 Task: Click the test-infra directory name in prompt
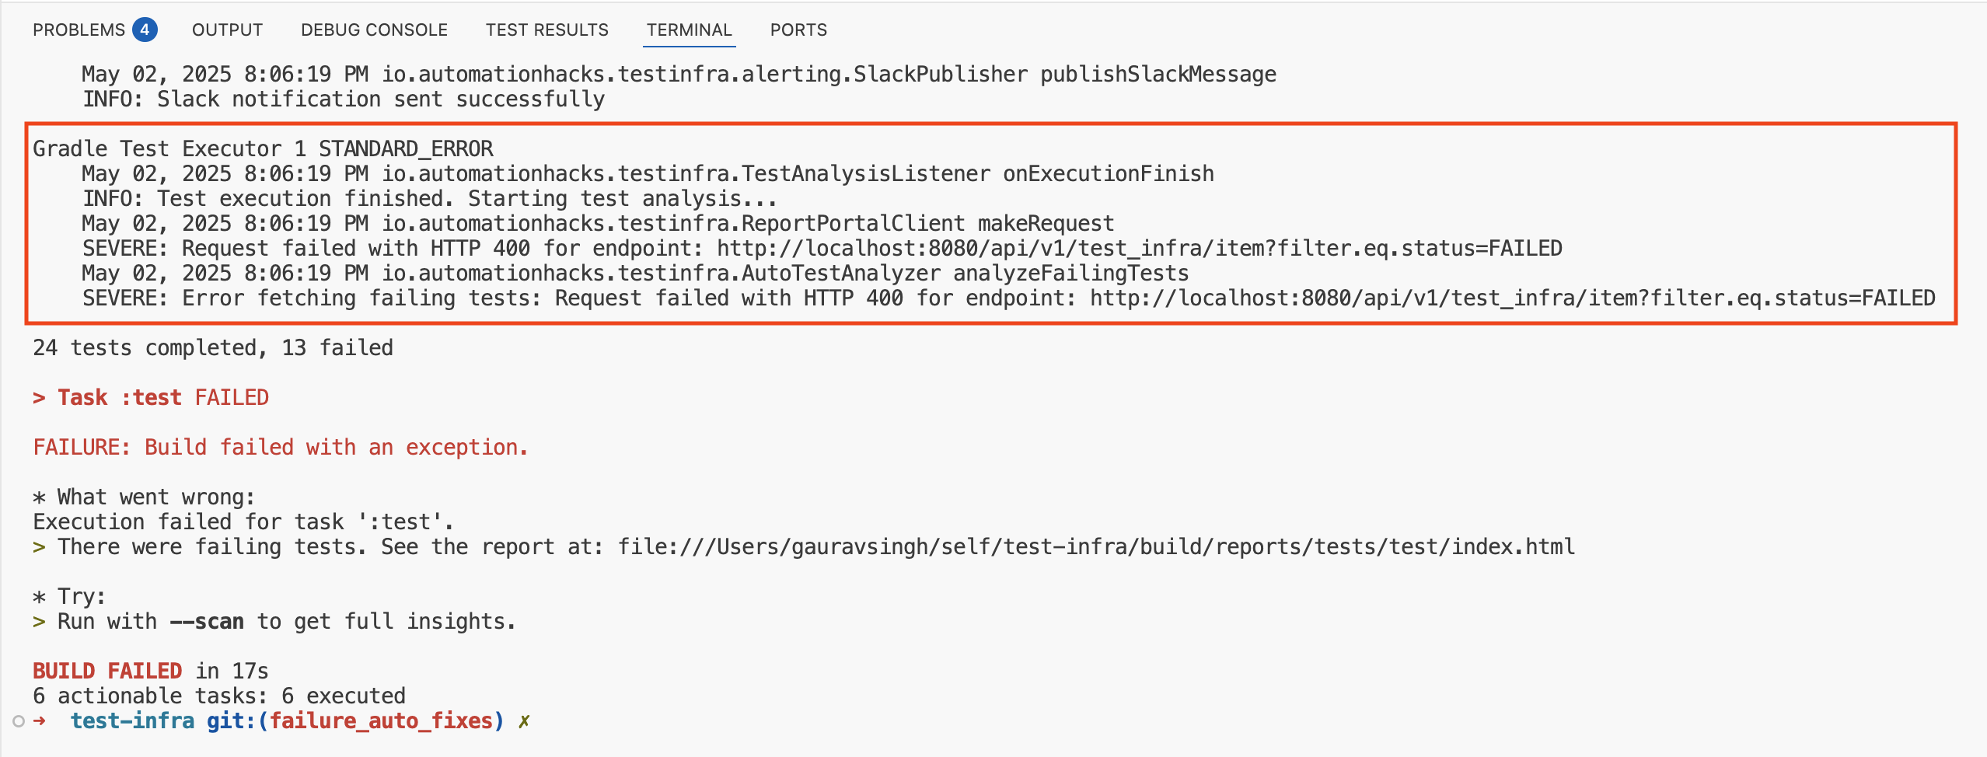click(132, 721)
